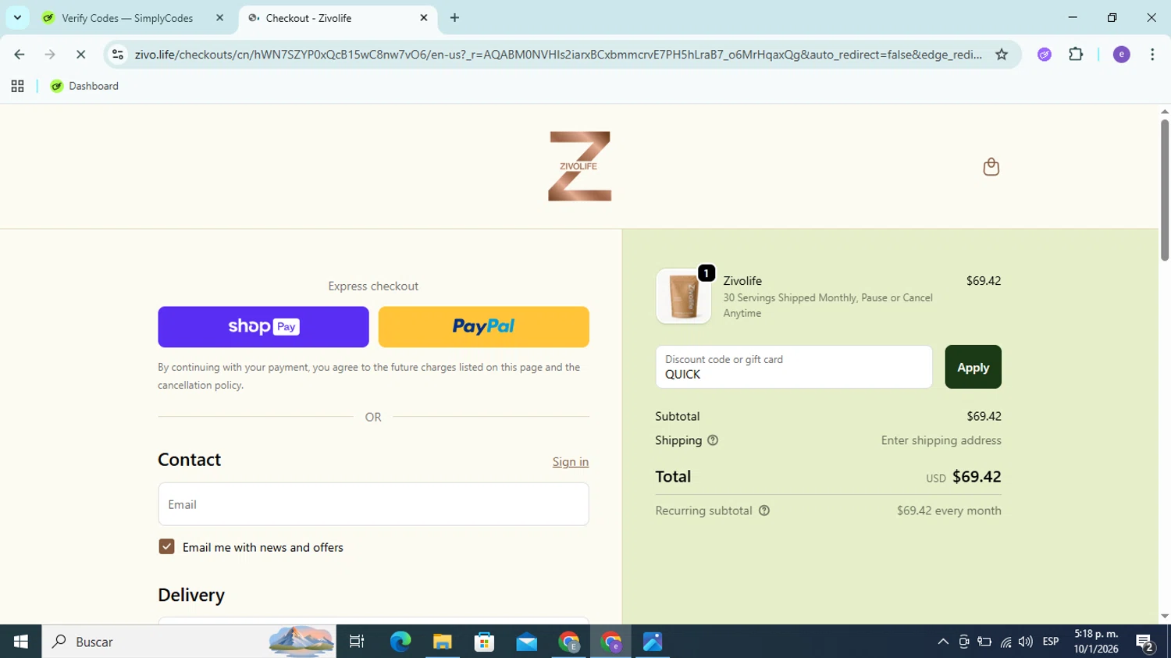Image resolution: width=1171 pixels, height=658 pixels.
Task: Go back to the previous page
Action: point(20,55)
